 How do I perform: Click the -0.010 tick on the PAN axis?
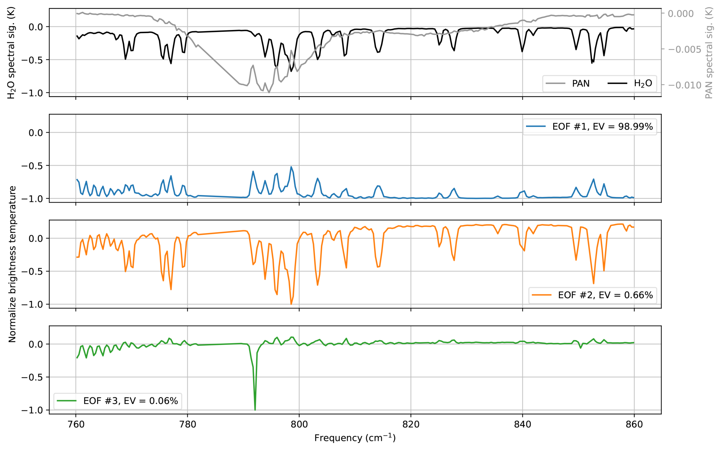coord(684,85)
